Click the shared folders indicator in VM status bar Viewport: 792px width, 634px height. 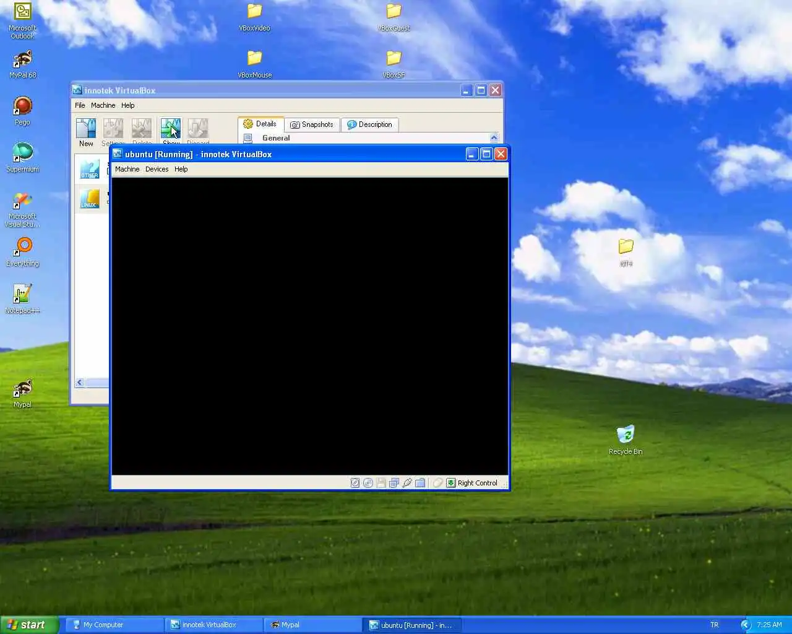pyautogui.click(x=420, y=483)
